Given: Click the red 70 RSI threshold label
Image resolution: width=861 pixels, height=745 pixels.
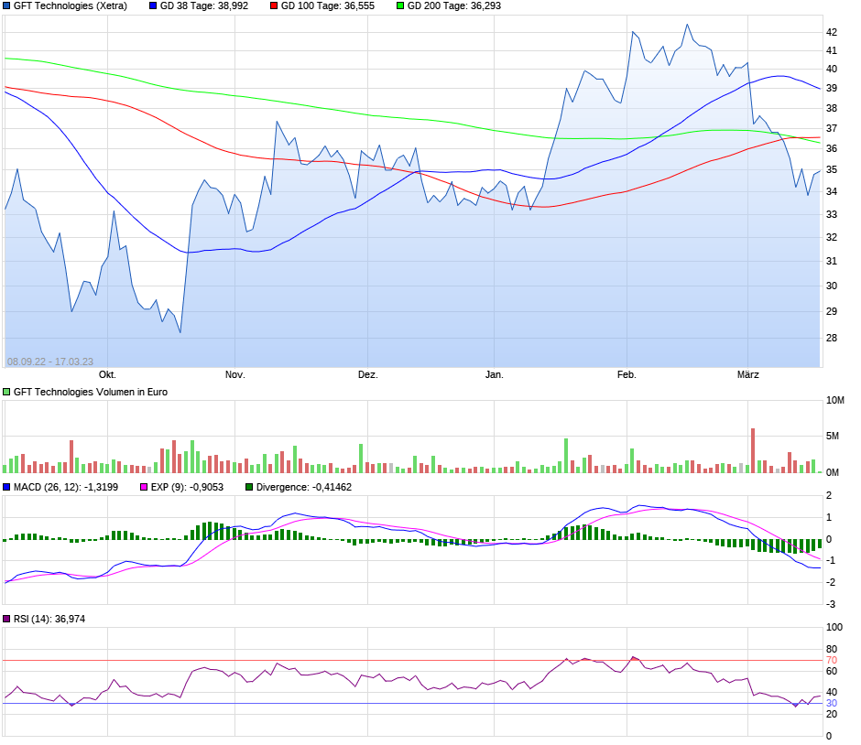Looking at the screenshot, I should 832,661.
